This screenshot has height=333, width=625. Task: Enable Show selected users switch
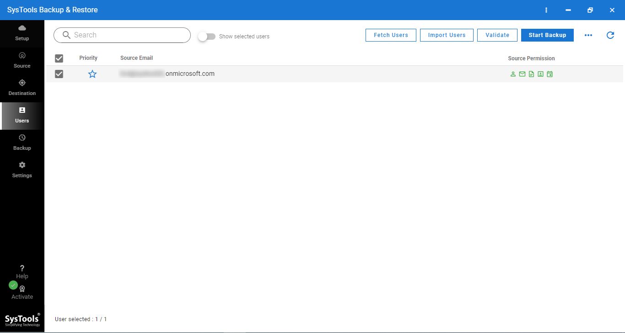pyautogui.click(x=207, y=37)
